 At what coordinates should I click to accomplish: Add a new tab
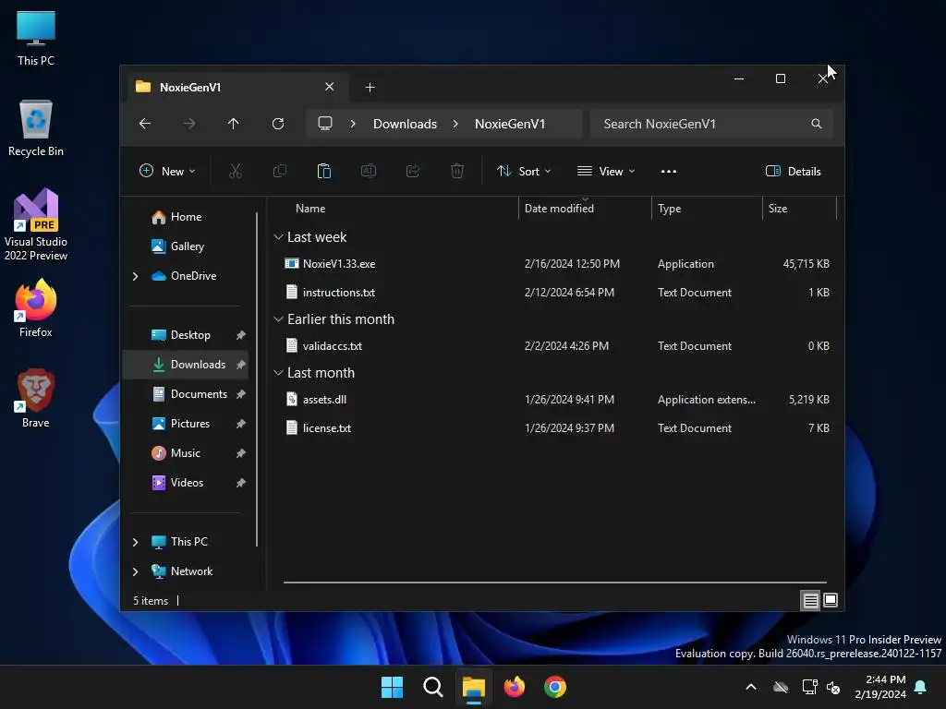pos(370,88)
